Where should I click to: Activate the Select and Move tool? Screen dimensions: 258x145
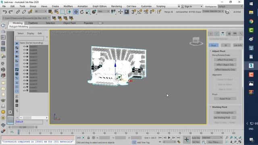coord(76,12)
